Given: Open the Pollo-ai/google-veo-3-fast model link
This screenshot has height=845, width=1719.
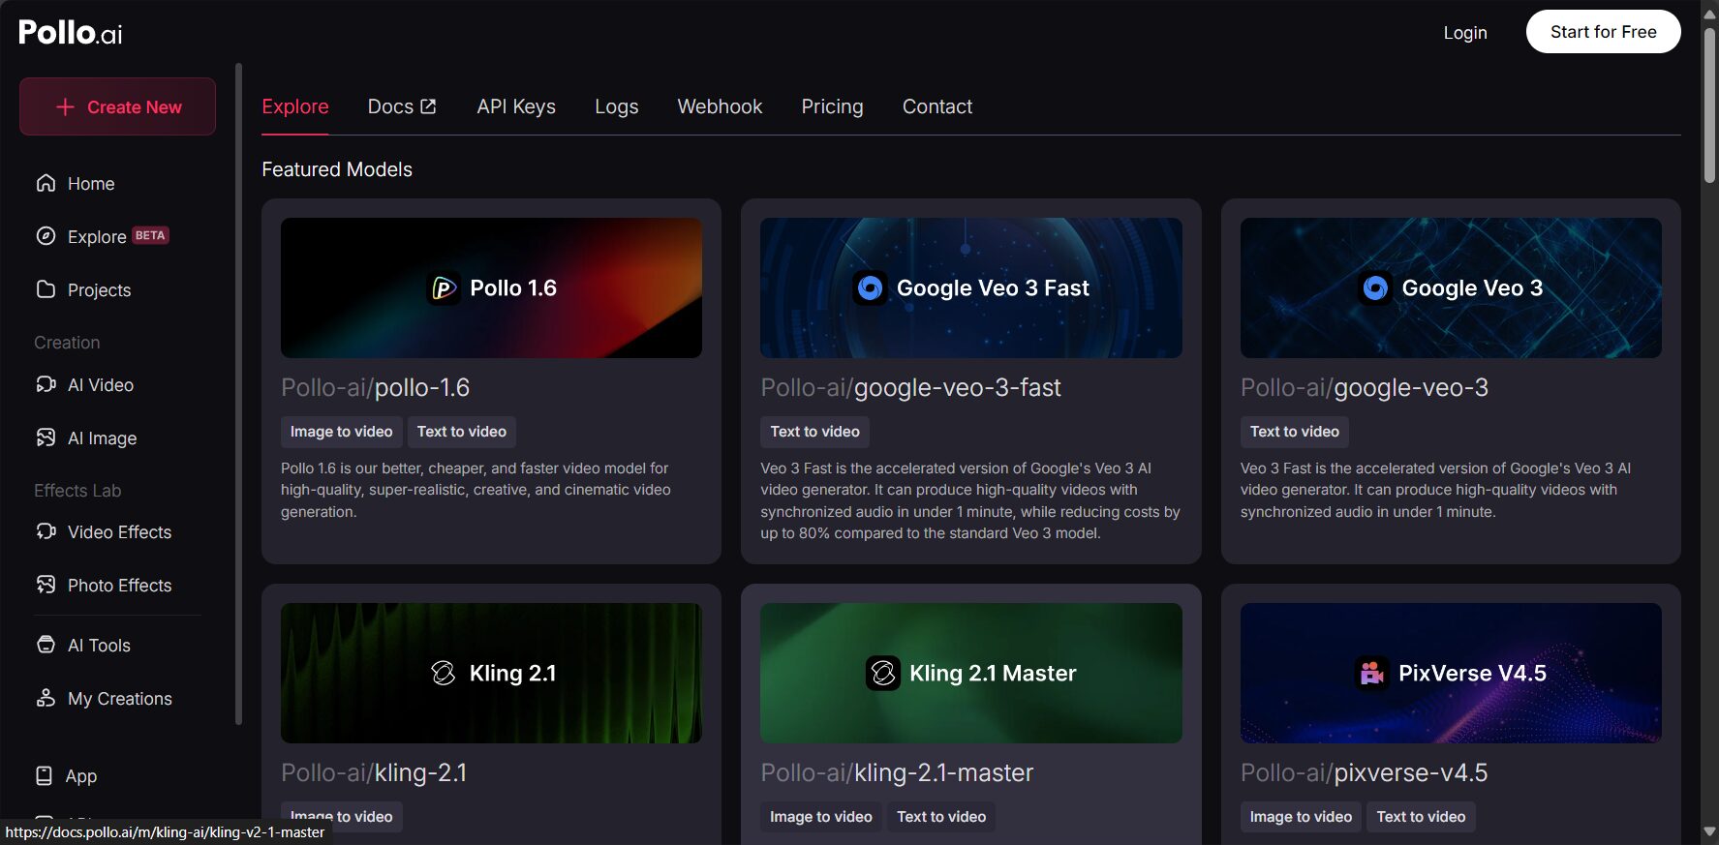Looking at the screenshot, I should (910, 387).
